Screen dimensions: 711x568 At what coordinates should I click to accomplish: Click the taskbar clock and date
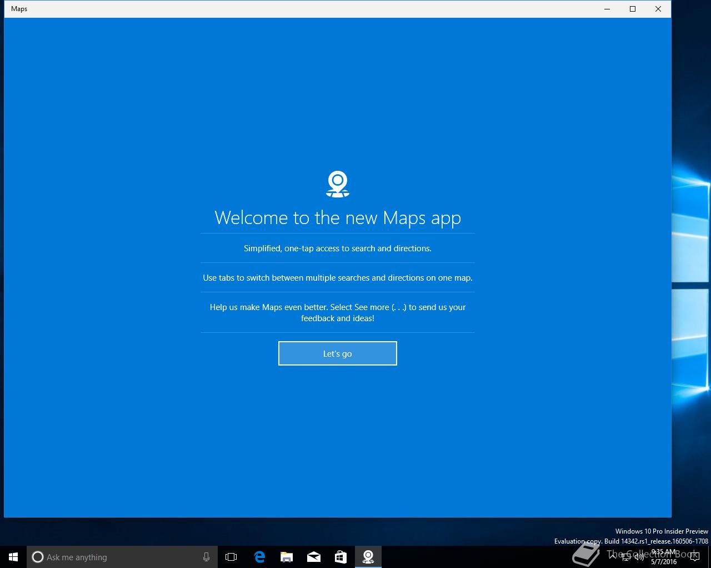(664, 557)
